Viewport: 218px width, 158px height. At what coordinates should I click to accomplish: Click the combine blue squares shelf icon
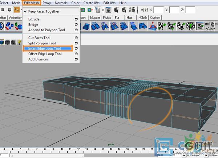9,26
